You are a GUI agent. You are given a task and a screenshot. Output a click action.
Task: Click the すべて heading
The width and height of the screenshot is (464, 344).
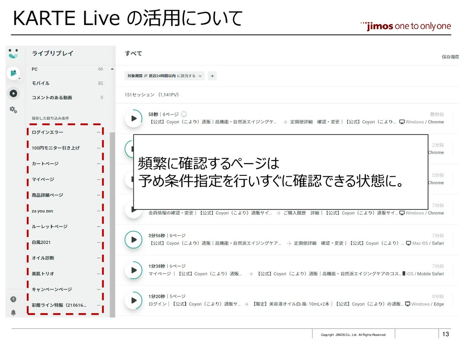click(134, 53)
